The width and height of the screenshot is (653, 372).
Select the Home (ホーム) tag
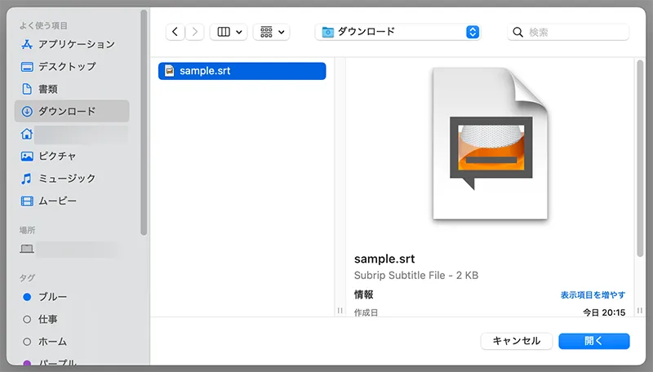tap(72, 342)
